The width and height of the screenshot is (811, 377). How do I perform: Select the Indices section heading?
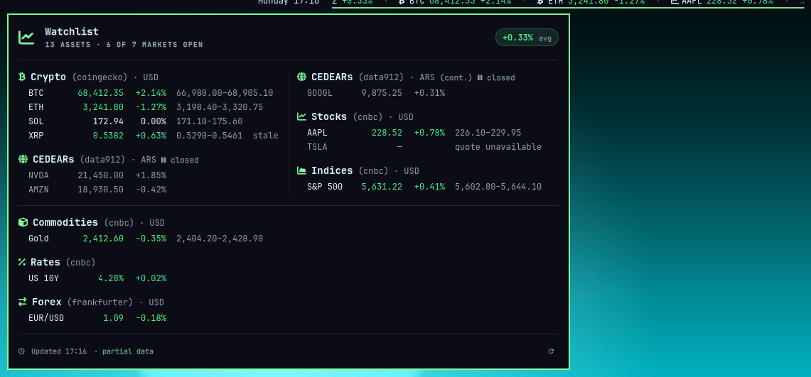point(332,170)
